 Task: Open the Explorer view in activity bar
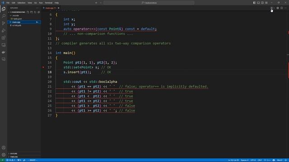tap(4, 9)
